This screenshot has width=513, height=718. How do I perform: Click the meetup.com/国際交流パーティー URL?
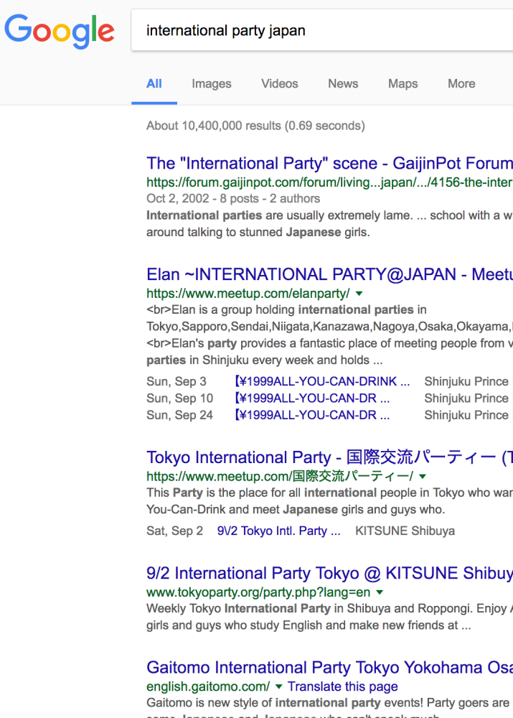[x=280, y=476]
